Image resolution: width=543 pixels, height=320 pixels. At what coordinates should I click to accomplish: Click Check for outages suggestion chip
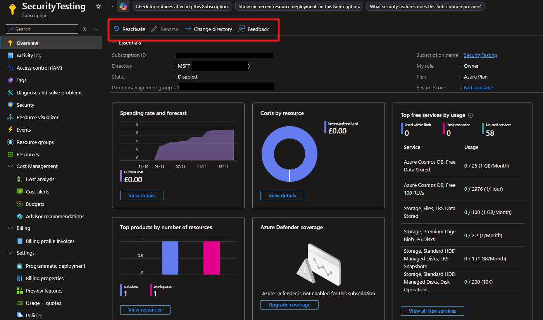[x=183, y=7]
